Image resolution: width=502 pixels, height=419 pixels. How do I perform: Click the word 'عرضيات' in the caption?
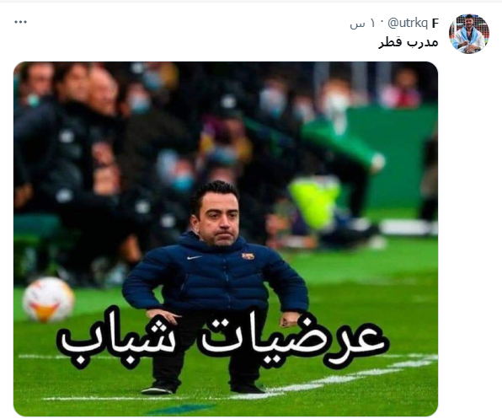click(295, 341)
